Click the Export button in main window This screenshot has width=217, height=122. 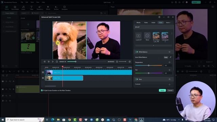[196, 2]
